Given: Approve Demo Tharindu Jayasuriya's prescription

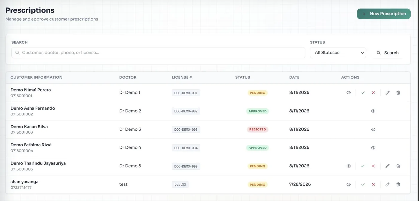Looking at the screenshot, I should click(x=363, y=166).
